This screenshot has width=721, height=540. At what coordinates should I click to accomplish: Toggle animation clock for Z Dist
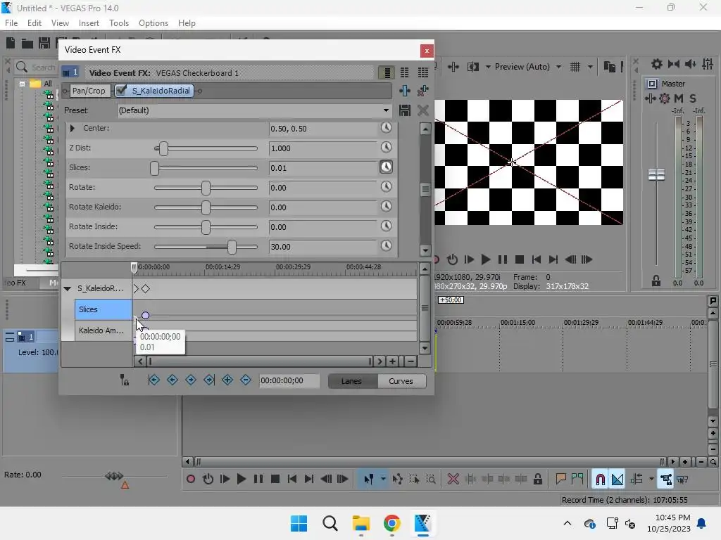387,148
